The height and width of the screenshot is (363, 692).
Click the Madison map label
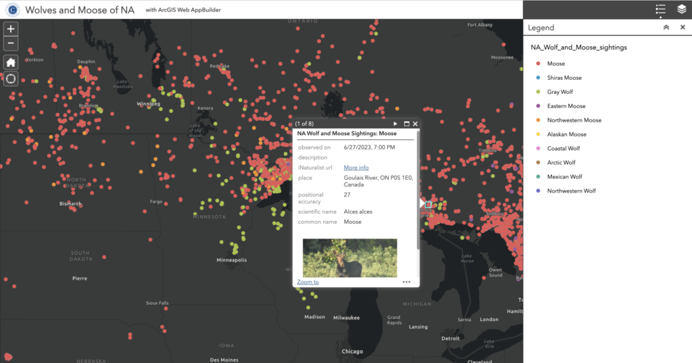(x=315, y=317)
